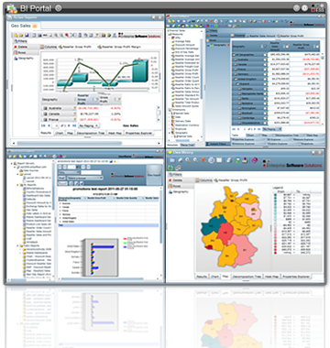Expand Geography dimension node in metadata tree

click(170, 133)
